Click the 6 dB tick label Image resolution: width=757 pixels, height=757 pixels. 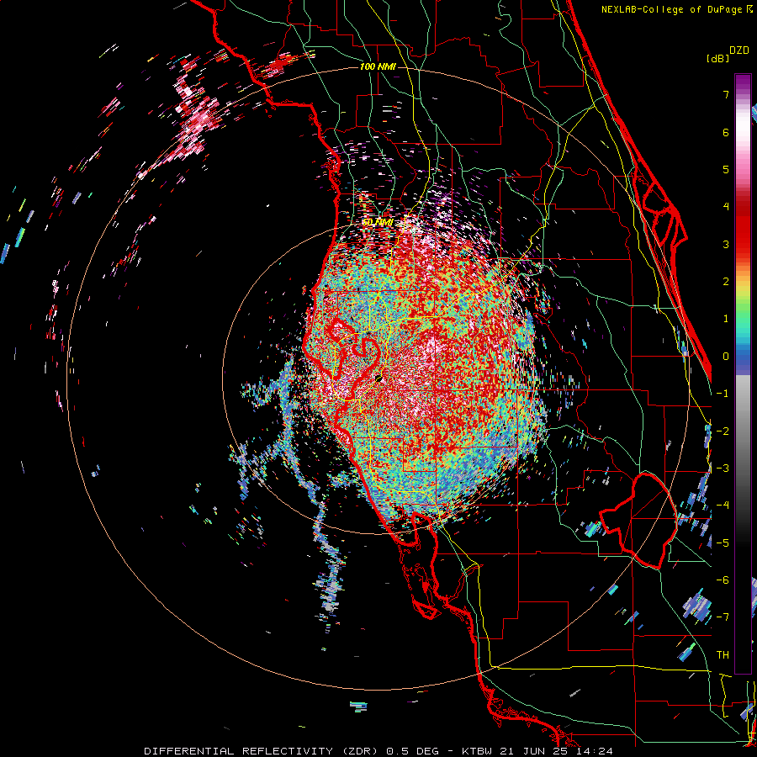point(726,132)
